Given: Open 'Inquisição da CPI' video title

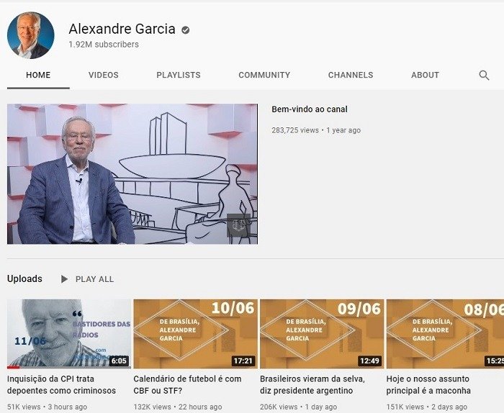Looking at the screenshot, I should [x=61, y=384].
